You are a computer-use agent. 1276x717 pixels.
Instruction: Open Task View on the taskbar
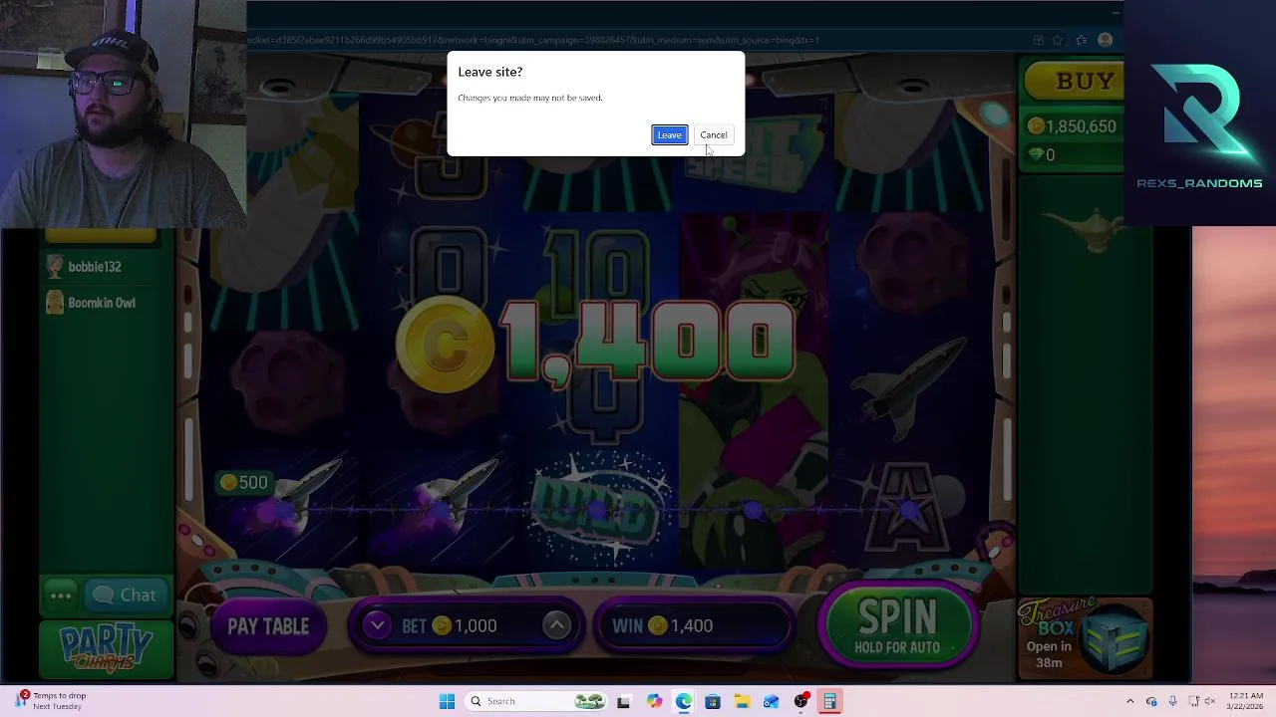tap(623, 701)
